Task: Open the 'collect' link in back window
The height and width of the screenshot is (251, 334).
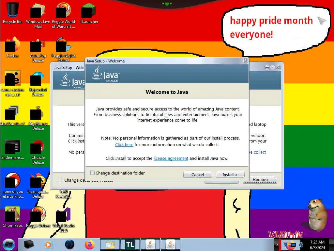Action: click(258, 152)
